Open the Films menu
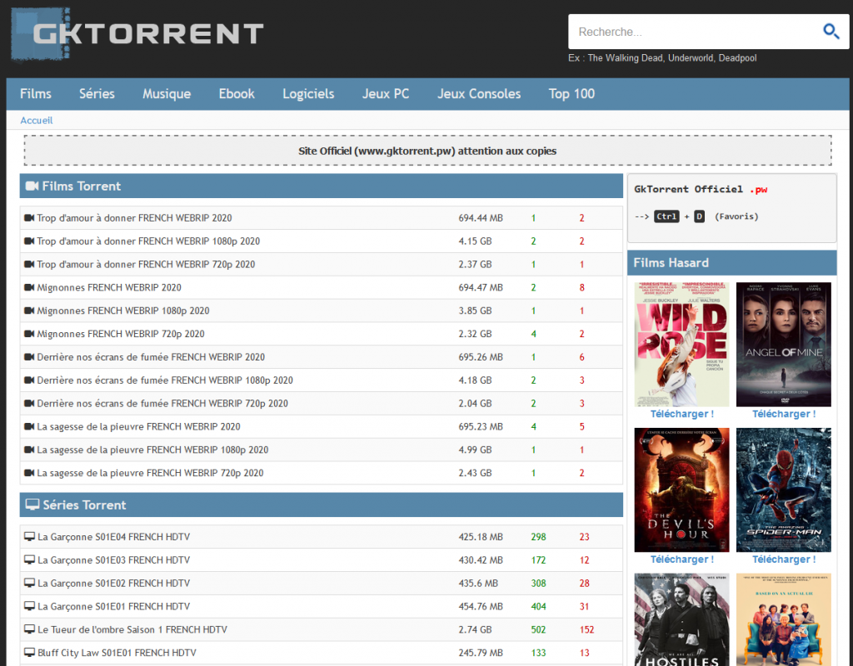 tap(36, 93)
